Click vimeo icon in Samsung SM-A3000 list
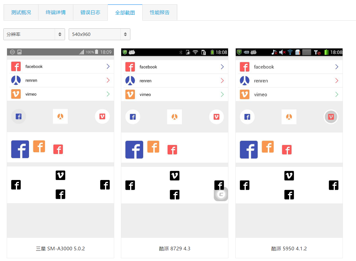 [16, 94]
